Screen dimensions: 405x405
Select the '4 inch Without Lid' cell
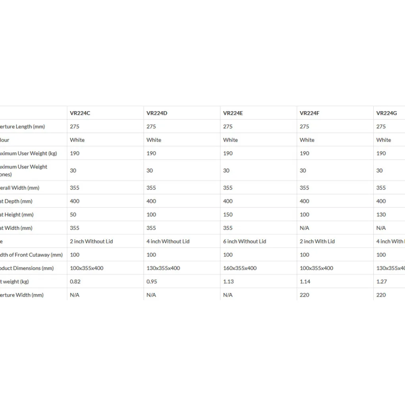168,241
